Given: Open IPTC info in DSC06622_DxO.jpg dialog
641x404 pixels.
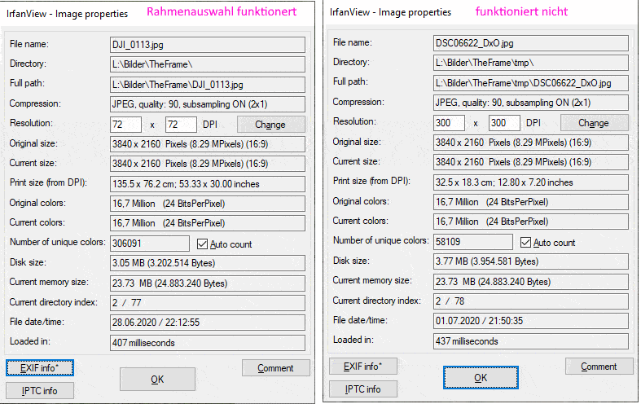Looking at the screenshot, I should (x=362, y=389).
